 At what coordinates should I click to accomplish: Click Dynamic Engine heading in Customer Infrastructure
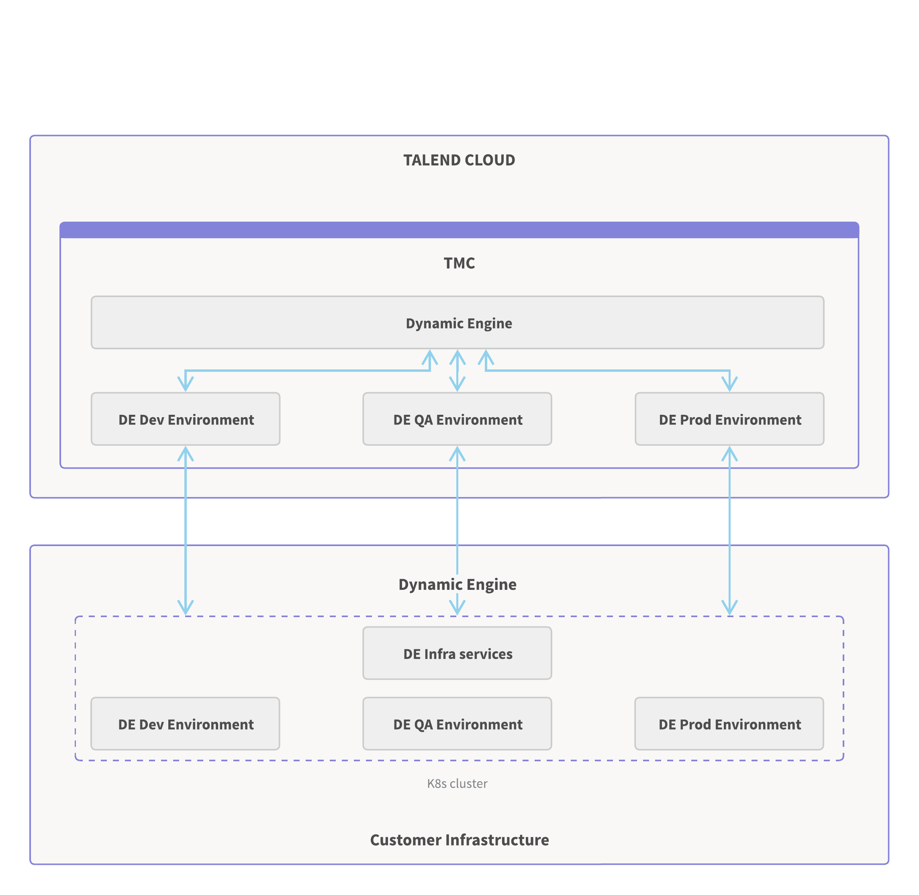click(x=457, y=584)
